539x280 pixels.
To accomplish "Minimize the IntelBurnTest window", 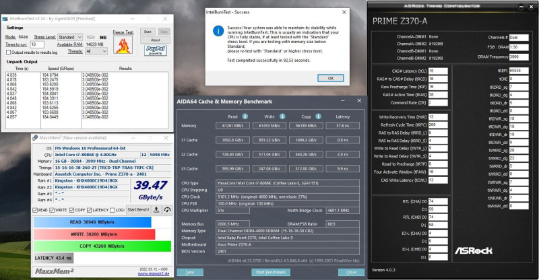I will 134,19.
